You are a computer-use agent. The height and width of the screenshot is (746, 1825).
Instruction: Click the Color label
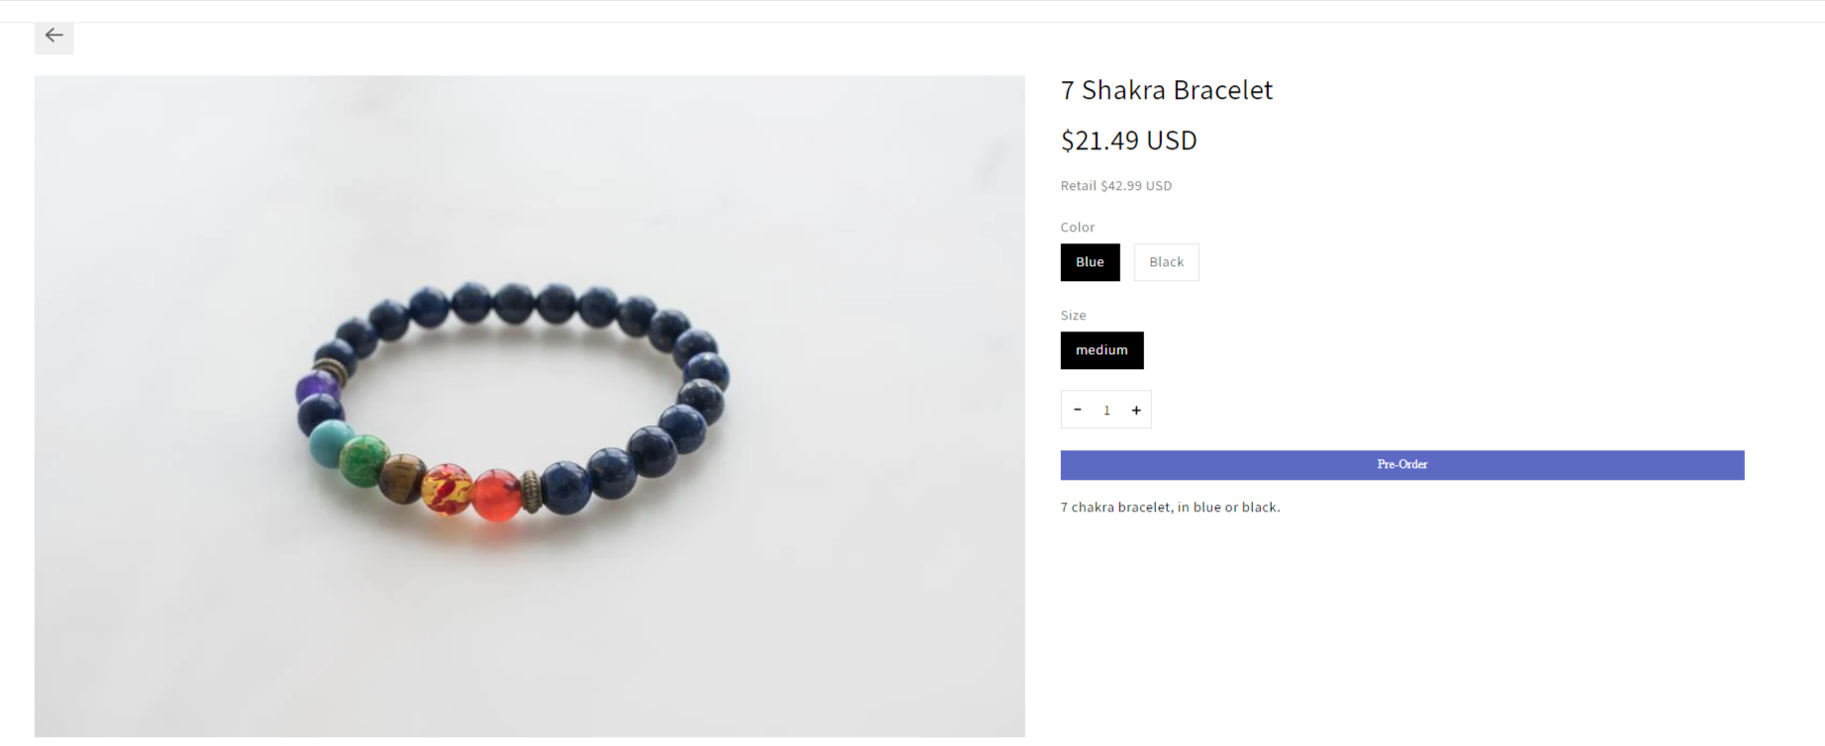[x=1078, y=228]
